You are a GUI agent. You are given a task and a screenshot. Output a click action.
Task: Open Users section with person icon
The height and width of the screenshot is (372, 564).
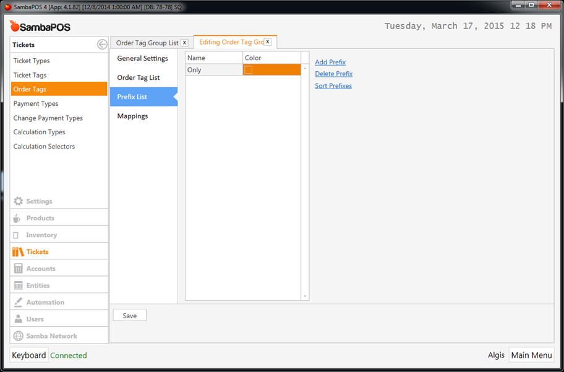[x=19, y=319]
